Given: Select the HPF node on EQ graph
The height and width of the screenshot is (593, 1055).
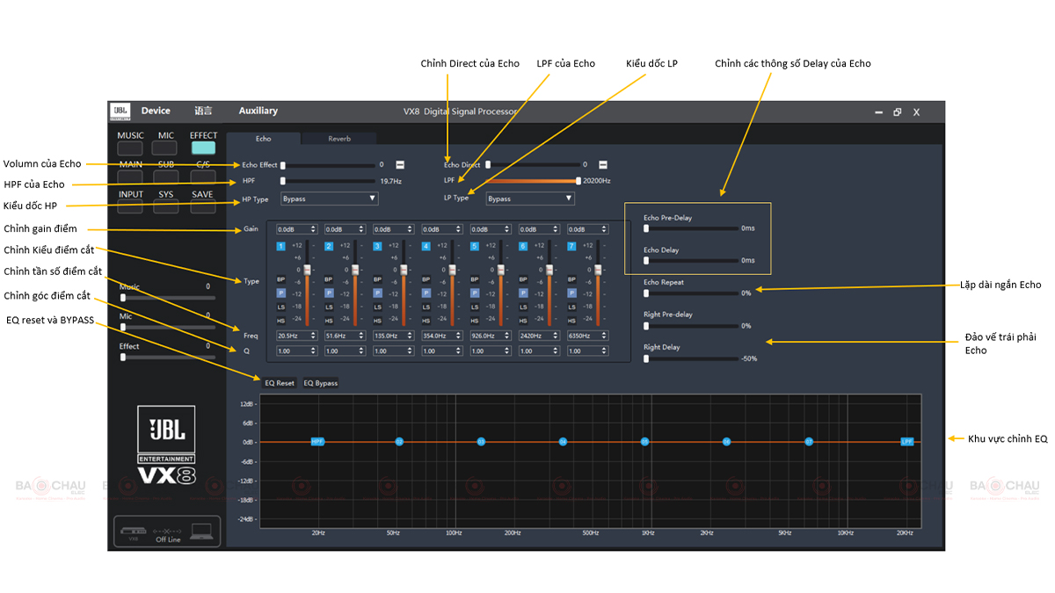Looking at the screenshot, I should (317, 441).
